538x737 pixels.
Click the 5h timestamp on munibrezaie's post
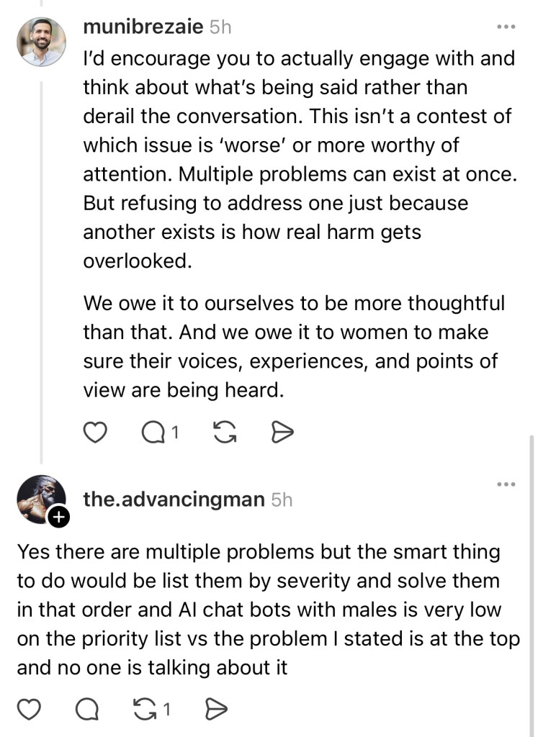coord(220,27)
